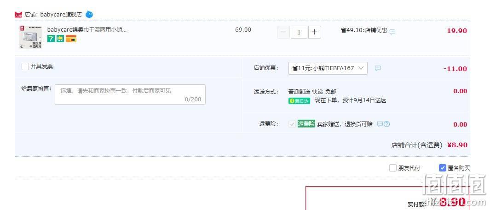Click the 店铺合计(含运费) label

[x=417, y=145]
